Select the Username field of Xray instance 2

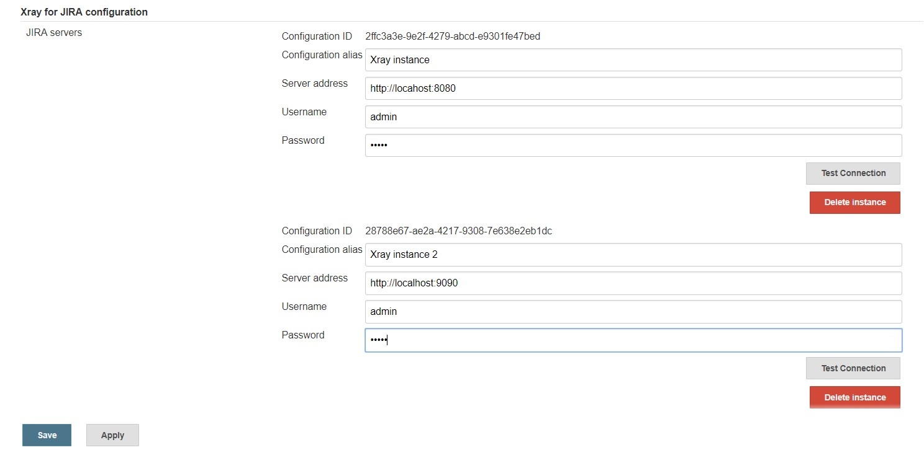[x=633, y=312]
